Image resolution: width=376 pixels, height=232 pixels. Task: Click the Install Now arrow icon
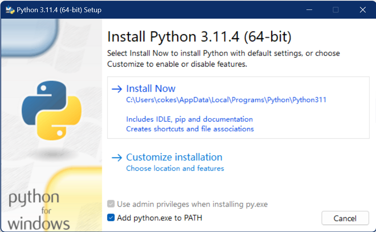tap(117, 89)
